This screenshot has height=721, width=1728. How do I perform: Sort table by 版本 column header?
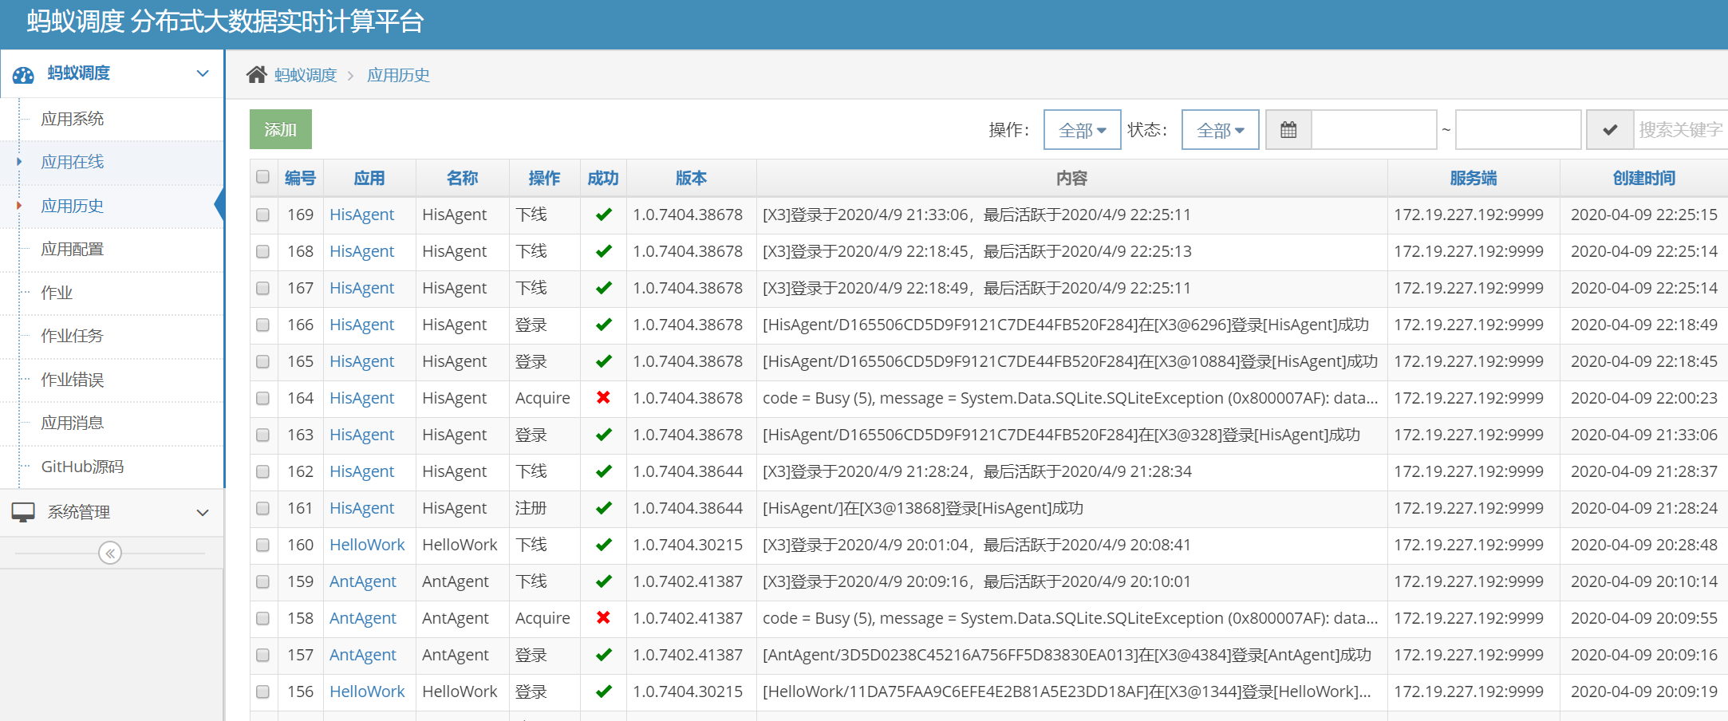[x=692, y=178]
